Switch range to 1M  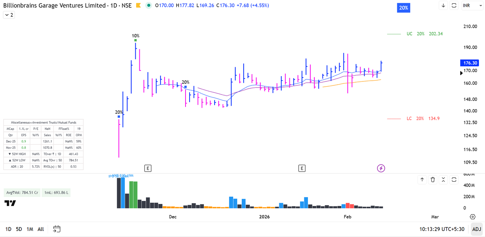click(30, 229)
